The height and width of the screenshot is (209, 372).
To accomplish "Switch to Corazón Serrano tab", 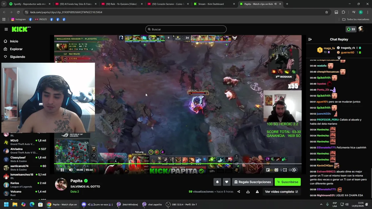I will 169,4.
